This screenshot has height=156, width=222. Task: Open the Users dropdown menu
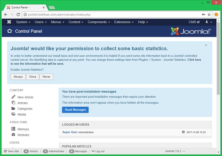41,22
